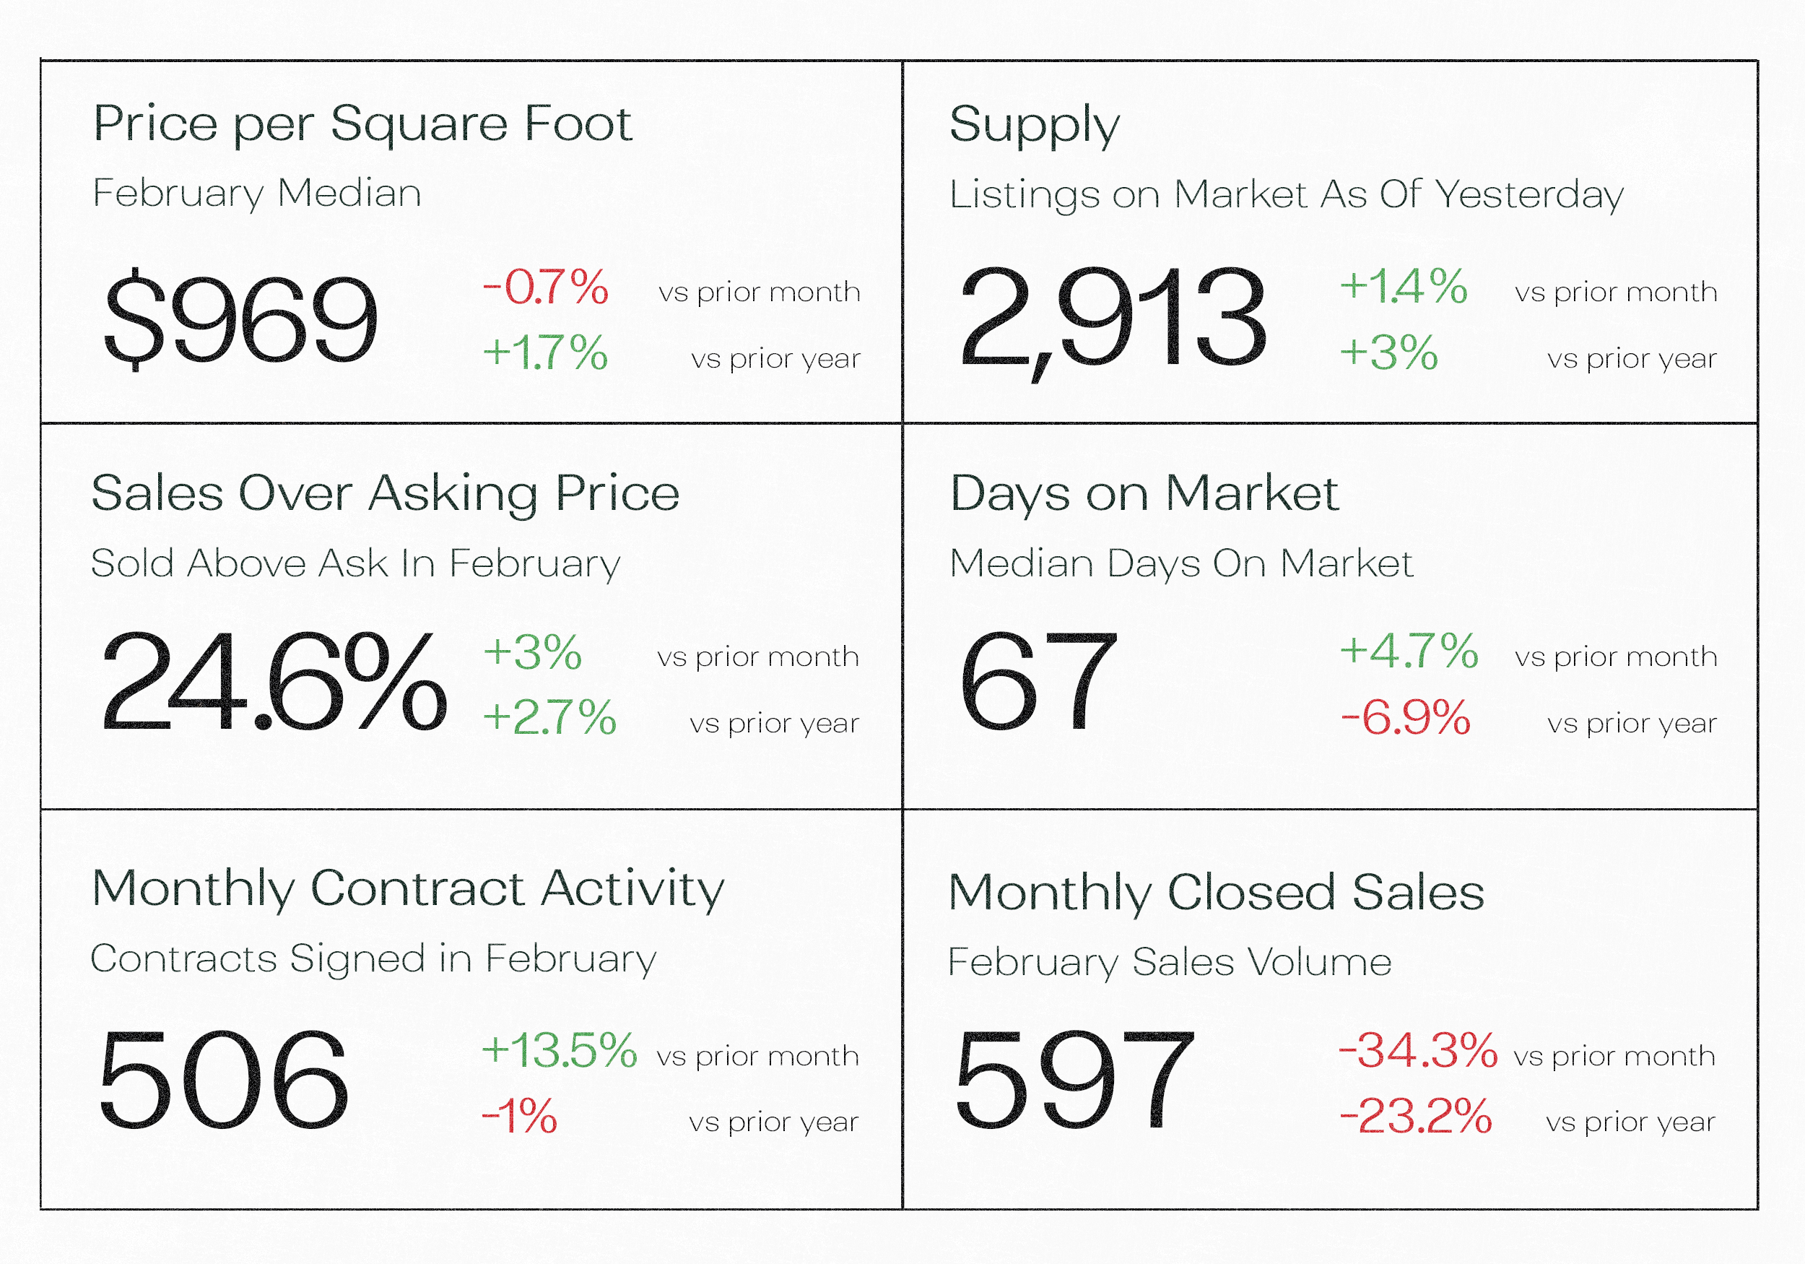Select the 506 contracts signed value
The image size is (1805, 1264).
(x=223, y=1081)
